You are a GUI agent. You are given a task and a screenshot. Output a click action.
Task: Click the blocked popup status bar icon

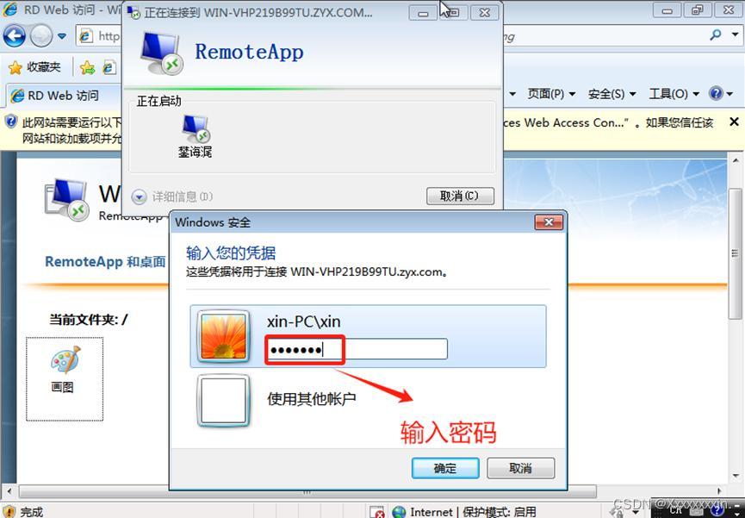[x=376, y=512]
